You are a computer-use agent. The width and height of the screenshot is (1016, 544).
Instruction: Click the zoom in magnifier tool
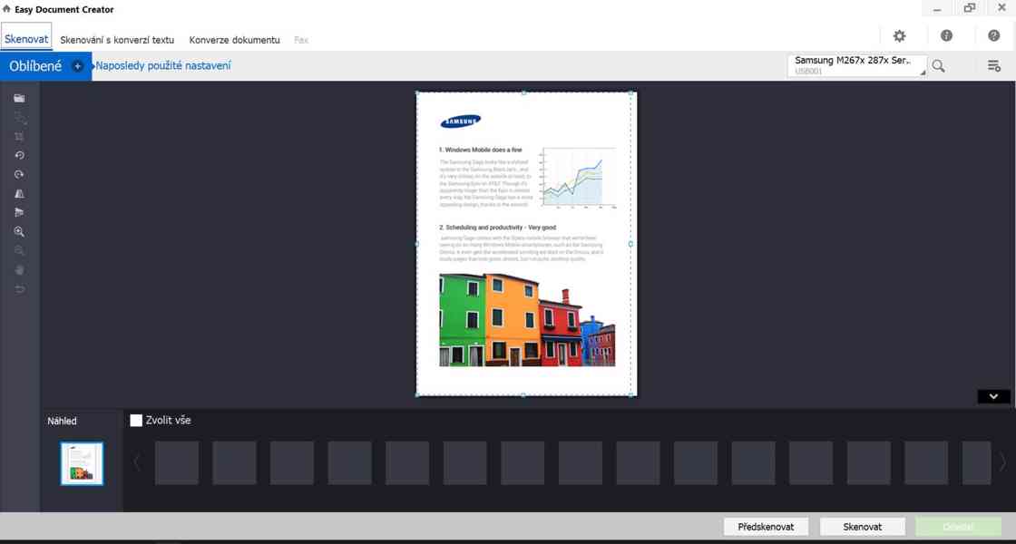19,232
